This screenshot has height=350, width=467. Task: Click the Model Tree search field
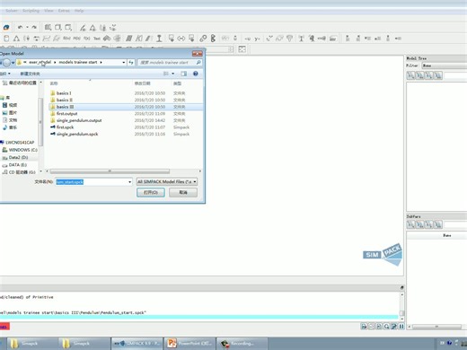[x=455, y=75]
